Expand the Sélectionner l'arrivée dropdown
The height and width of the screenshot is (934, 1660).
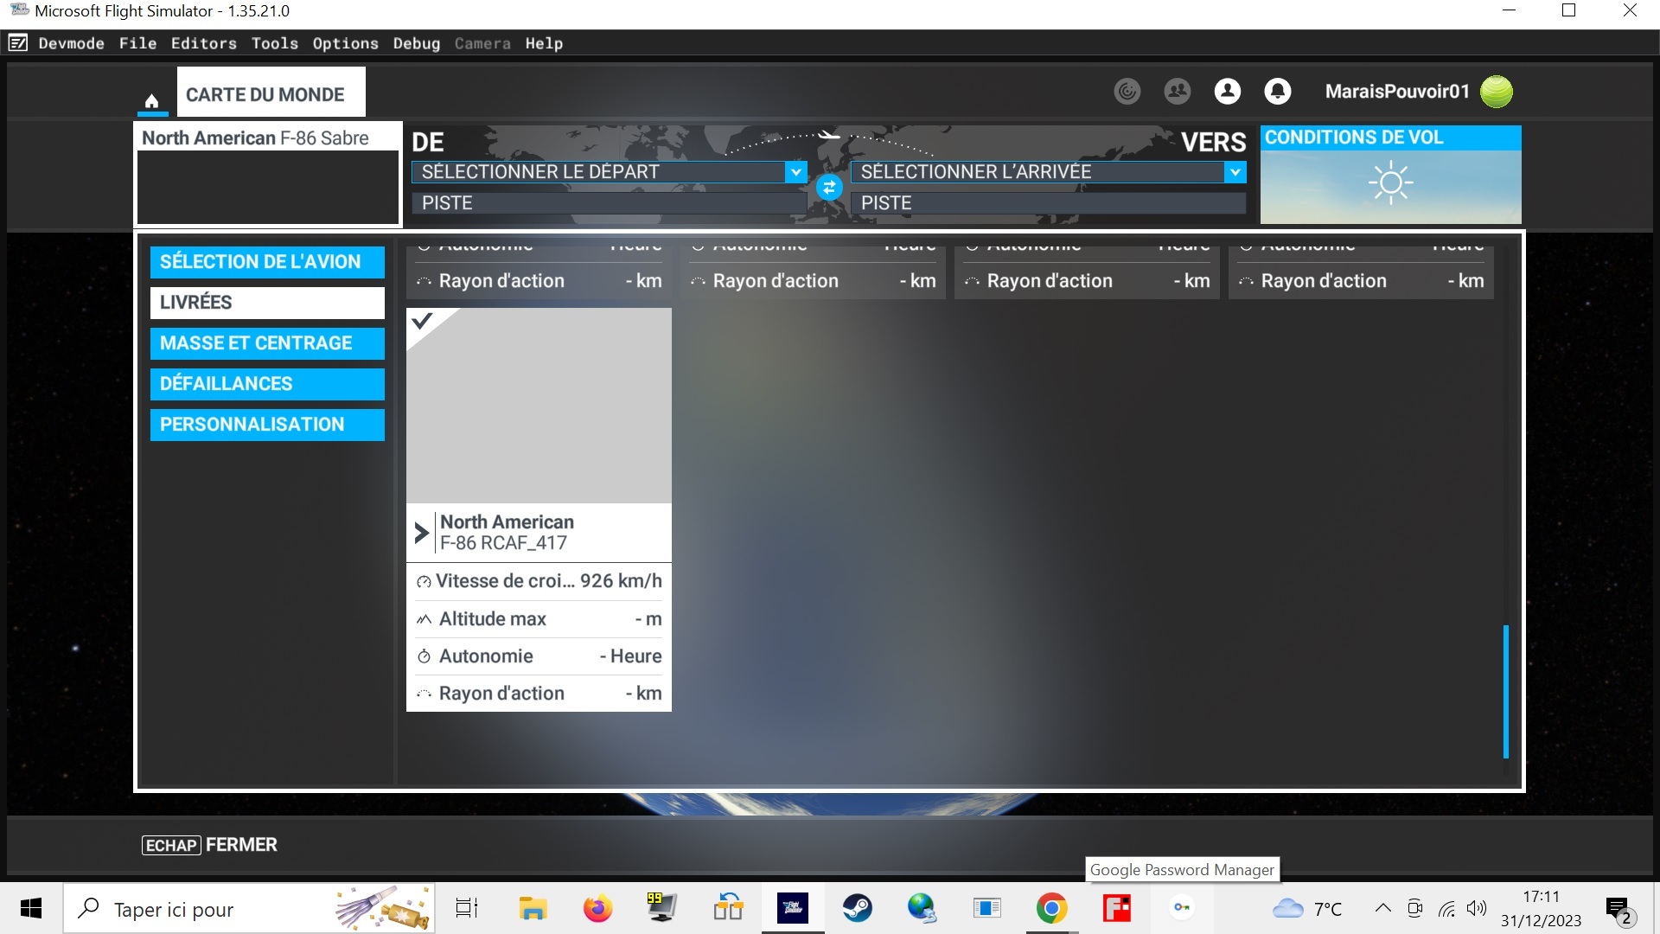(x=1235, y=172)
